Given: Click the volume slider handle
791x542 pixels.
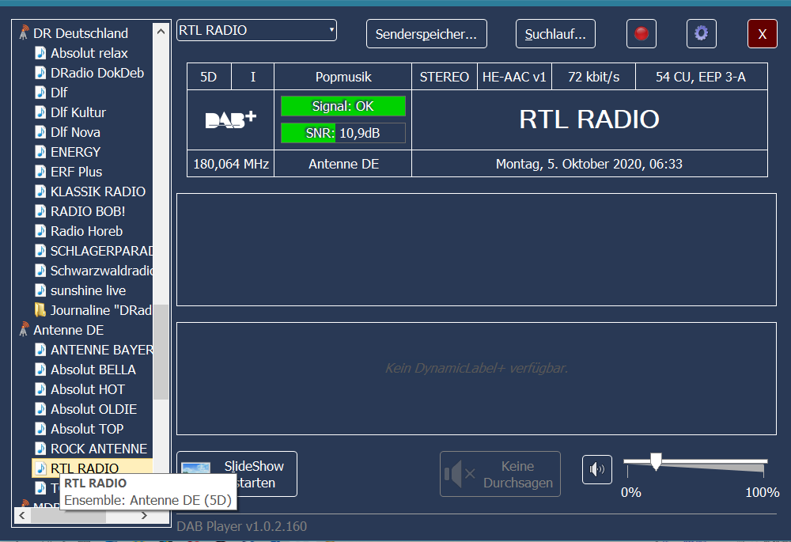Looking at the screenshot, I should click(x=655, y=461).
